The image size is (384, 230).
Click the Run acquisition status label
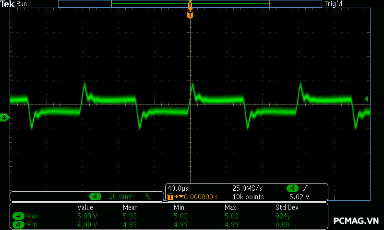coord(22,4)
